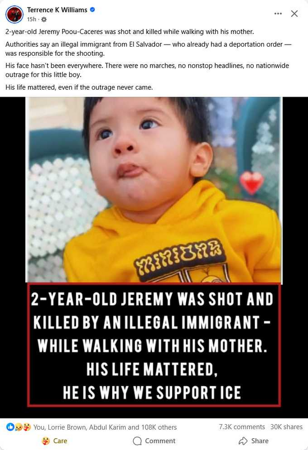Image resolution: width=308 pixels, height=450 pixels.
Task: View the 30K shares
Action: (x=286, y=427)
